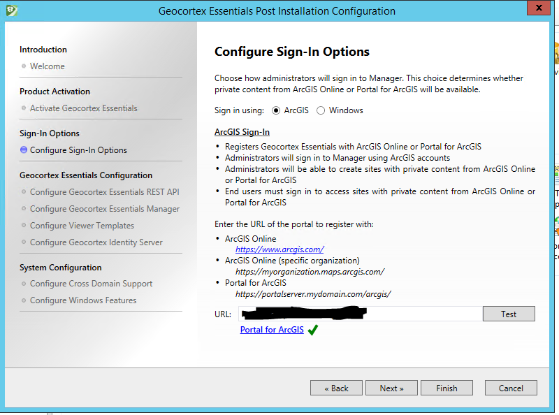Select the ArcGIS sign-in radio button
559x415 pixels.
(276, 110)
